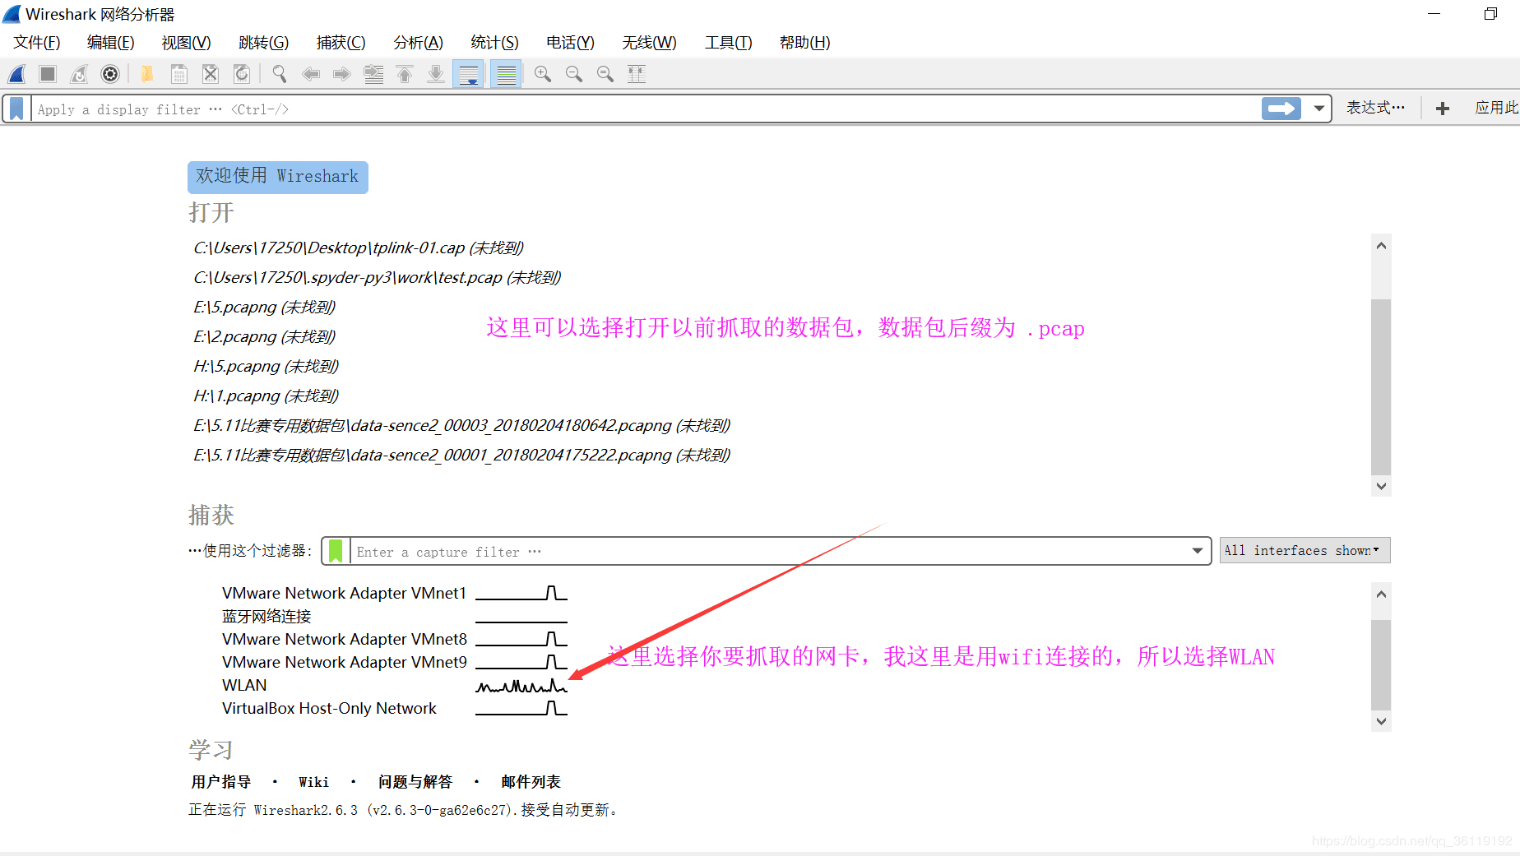The width and height of the screenshot is (1520, 856).
Task: Select the WLAN capture interface
Action: click(x=244, y=685)
